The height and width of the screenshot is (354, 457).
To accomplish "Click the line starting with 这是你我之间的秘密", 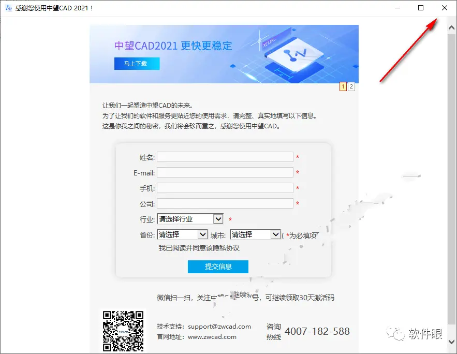I will click(x=191, y=126).
